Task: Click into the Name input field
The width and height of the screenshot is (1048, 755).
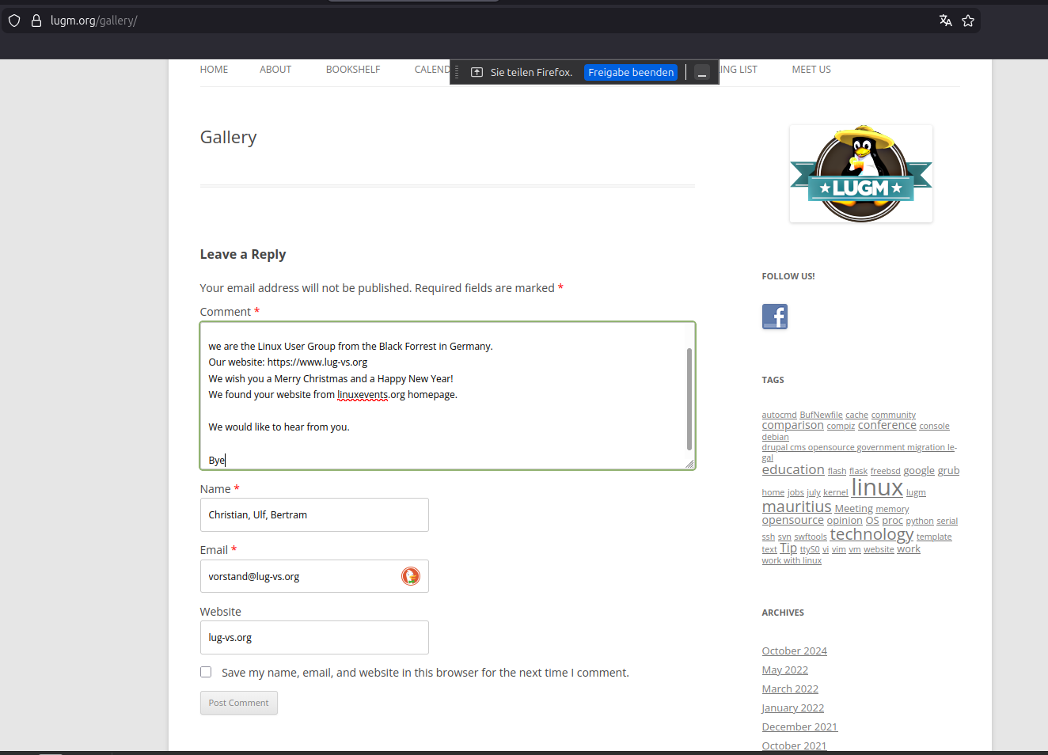Action: [314, 514]
